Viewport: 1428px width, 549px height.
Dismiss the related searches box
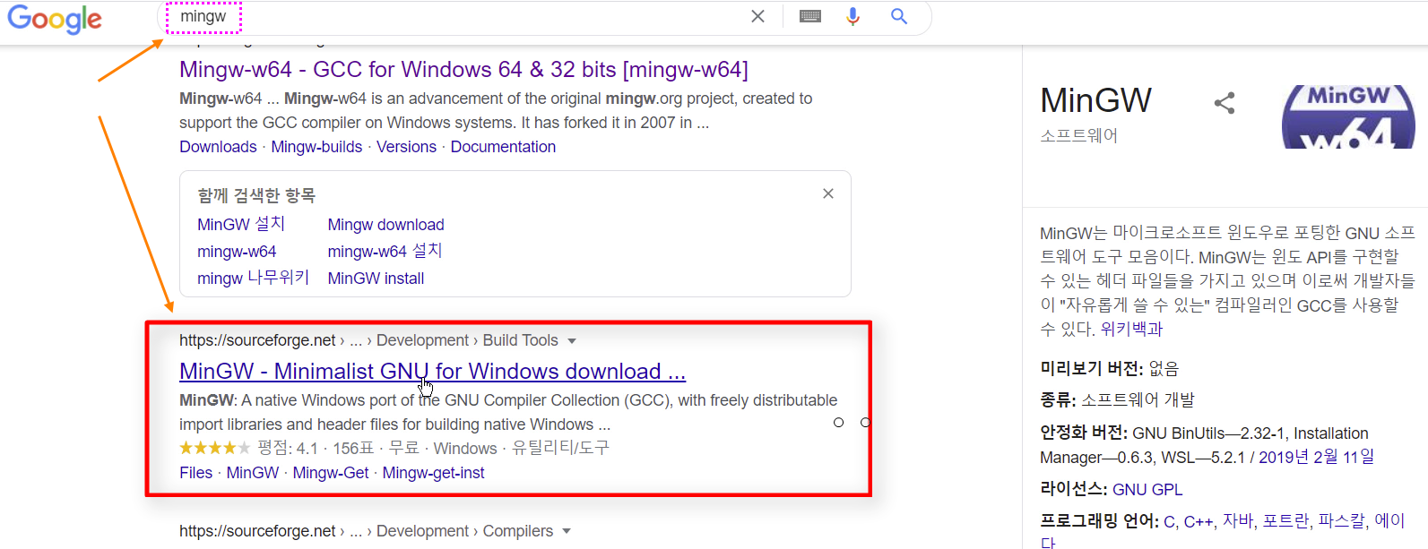point(828,193)
